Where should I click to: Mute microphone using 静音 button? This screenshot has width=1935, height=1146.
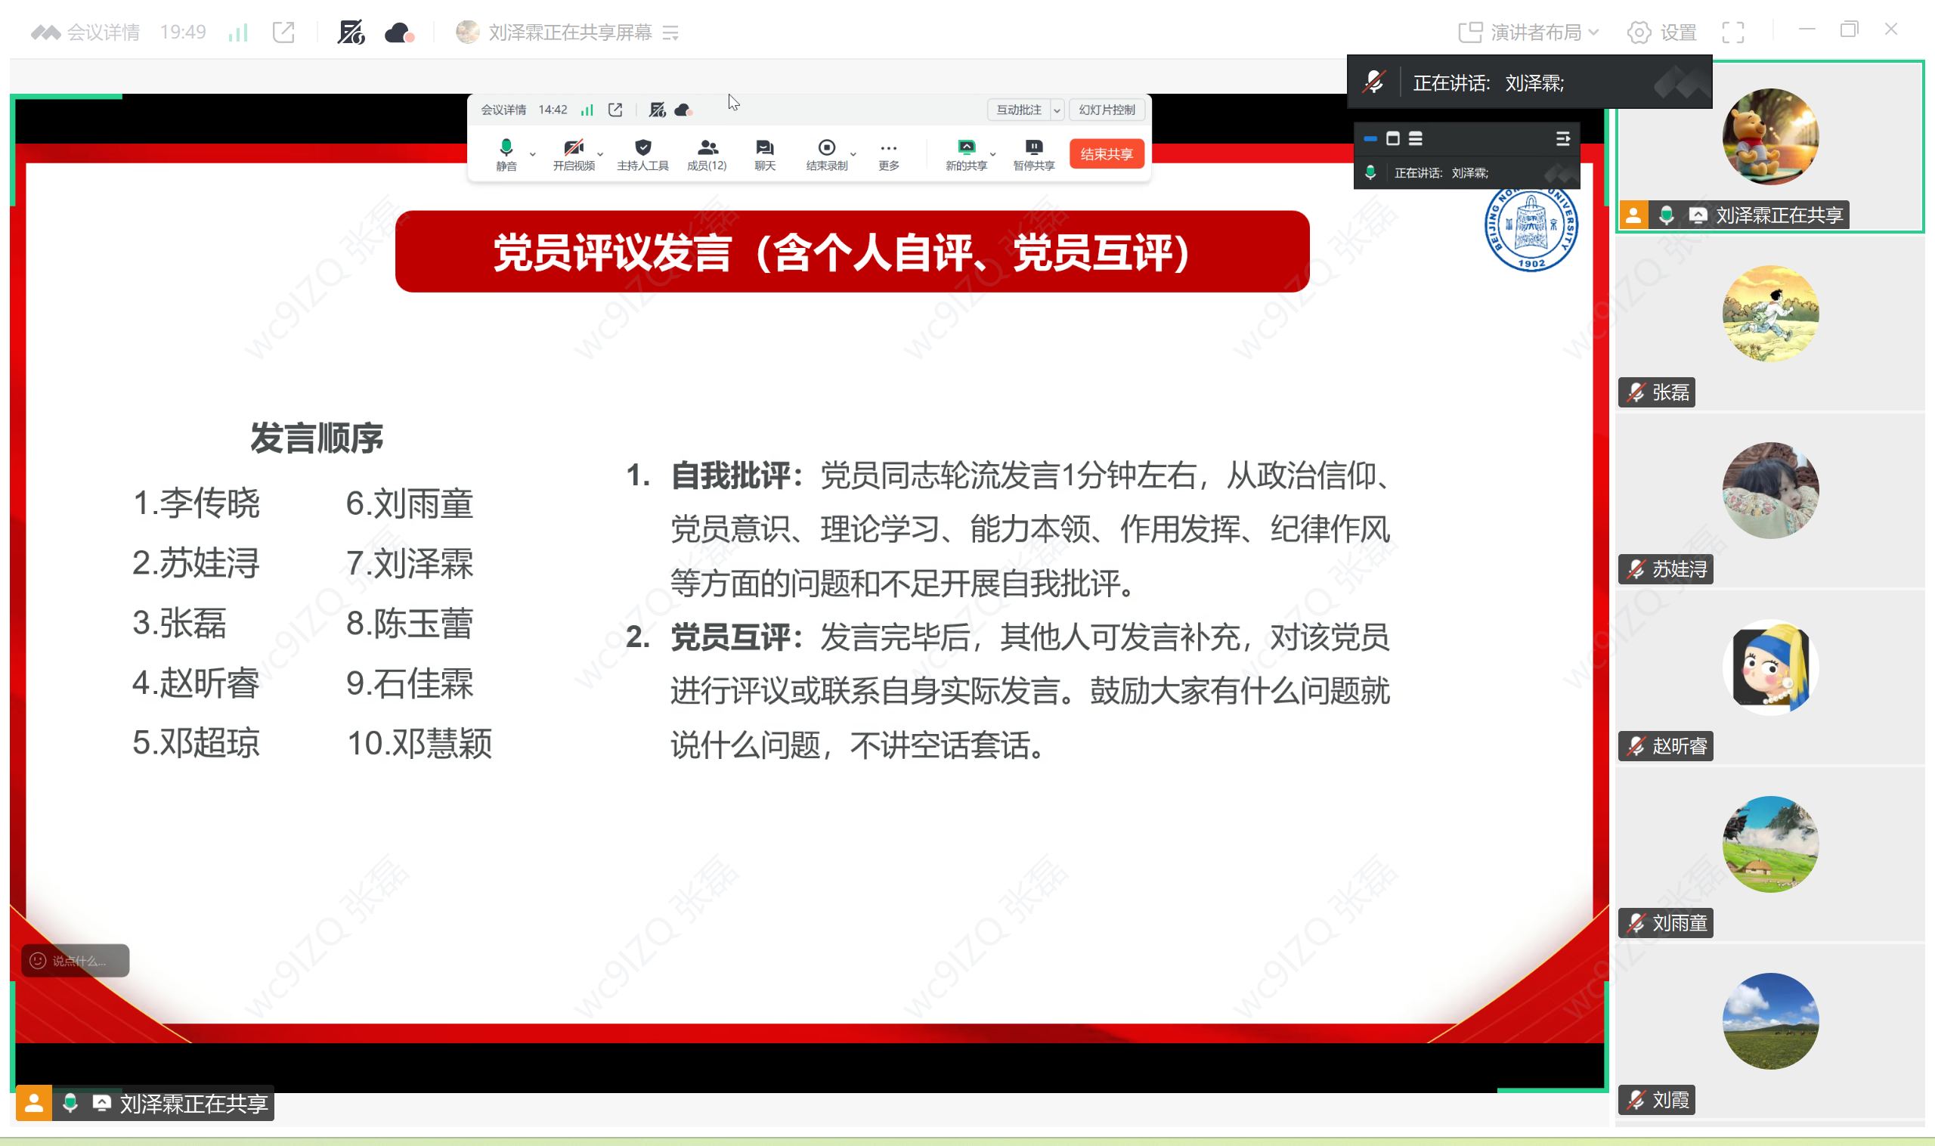coord(506,153)
